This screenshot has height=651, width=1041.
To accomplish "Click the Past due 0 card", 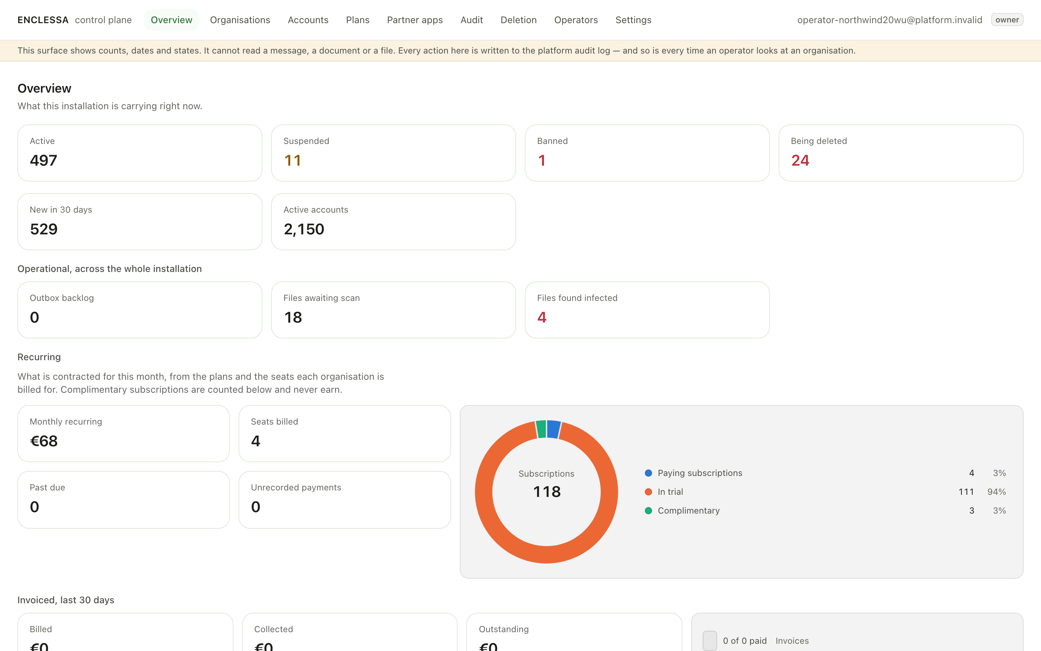I will [x=124, y=499].
